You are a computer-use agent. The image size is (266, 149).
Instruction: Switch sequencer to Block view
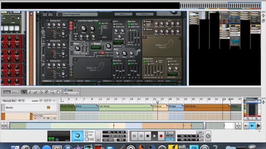tap(15, 92)
